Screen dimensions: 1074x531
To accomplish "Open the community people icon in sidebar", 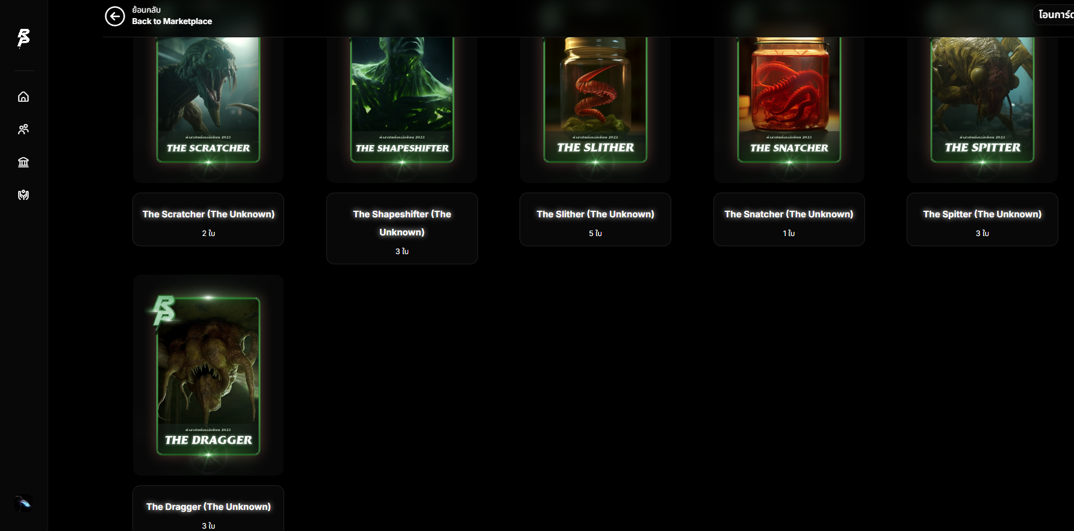I will click(x=23, y=129).
